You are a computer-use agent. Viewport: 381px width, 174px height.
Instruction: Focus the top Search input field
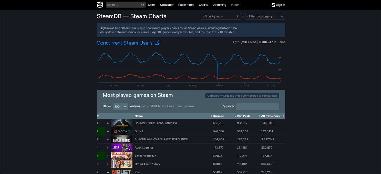pos(123,5)
